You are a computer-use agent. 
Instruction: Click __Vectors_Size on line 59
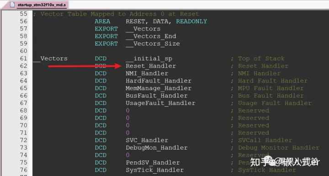coord(153,44)
